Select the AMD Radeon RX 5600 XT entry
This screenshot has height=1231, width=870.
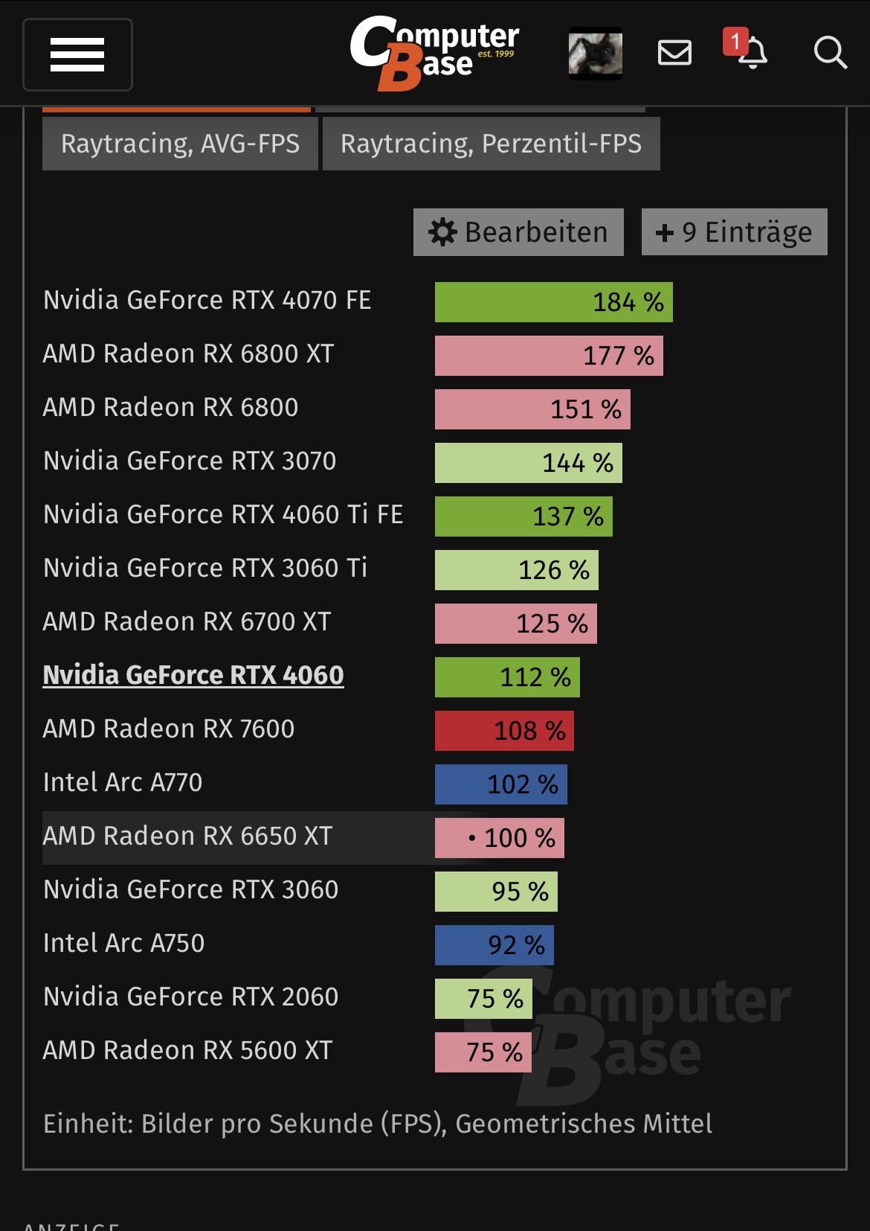pyautogui.click(x=187, y=1051)
